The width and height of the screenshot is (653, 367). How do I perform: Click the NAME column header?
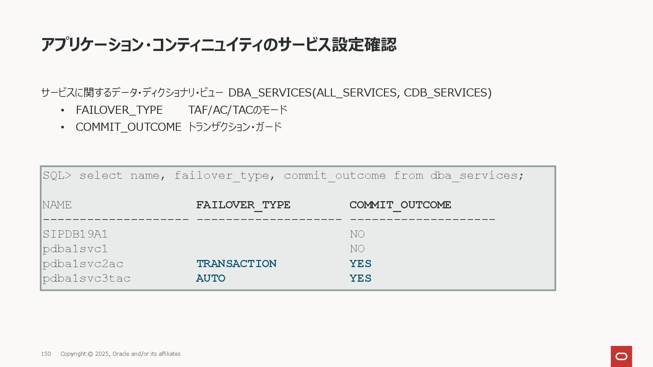pyautogui.click(x=57, y=205)
